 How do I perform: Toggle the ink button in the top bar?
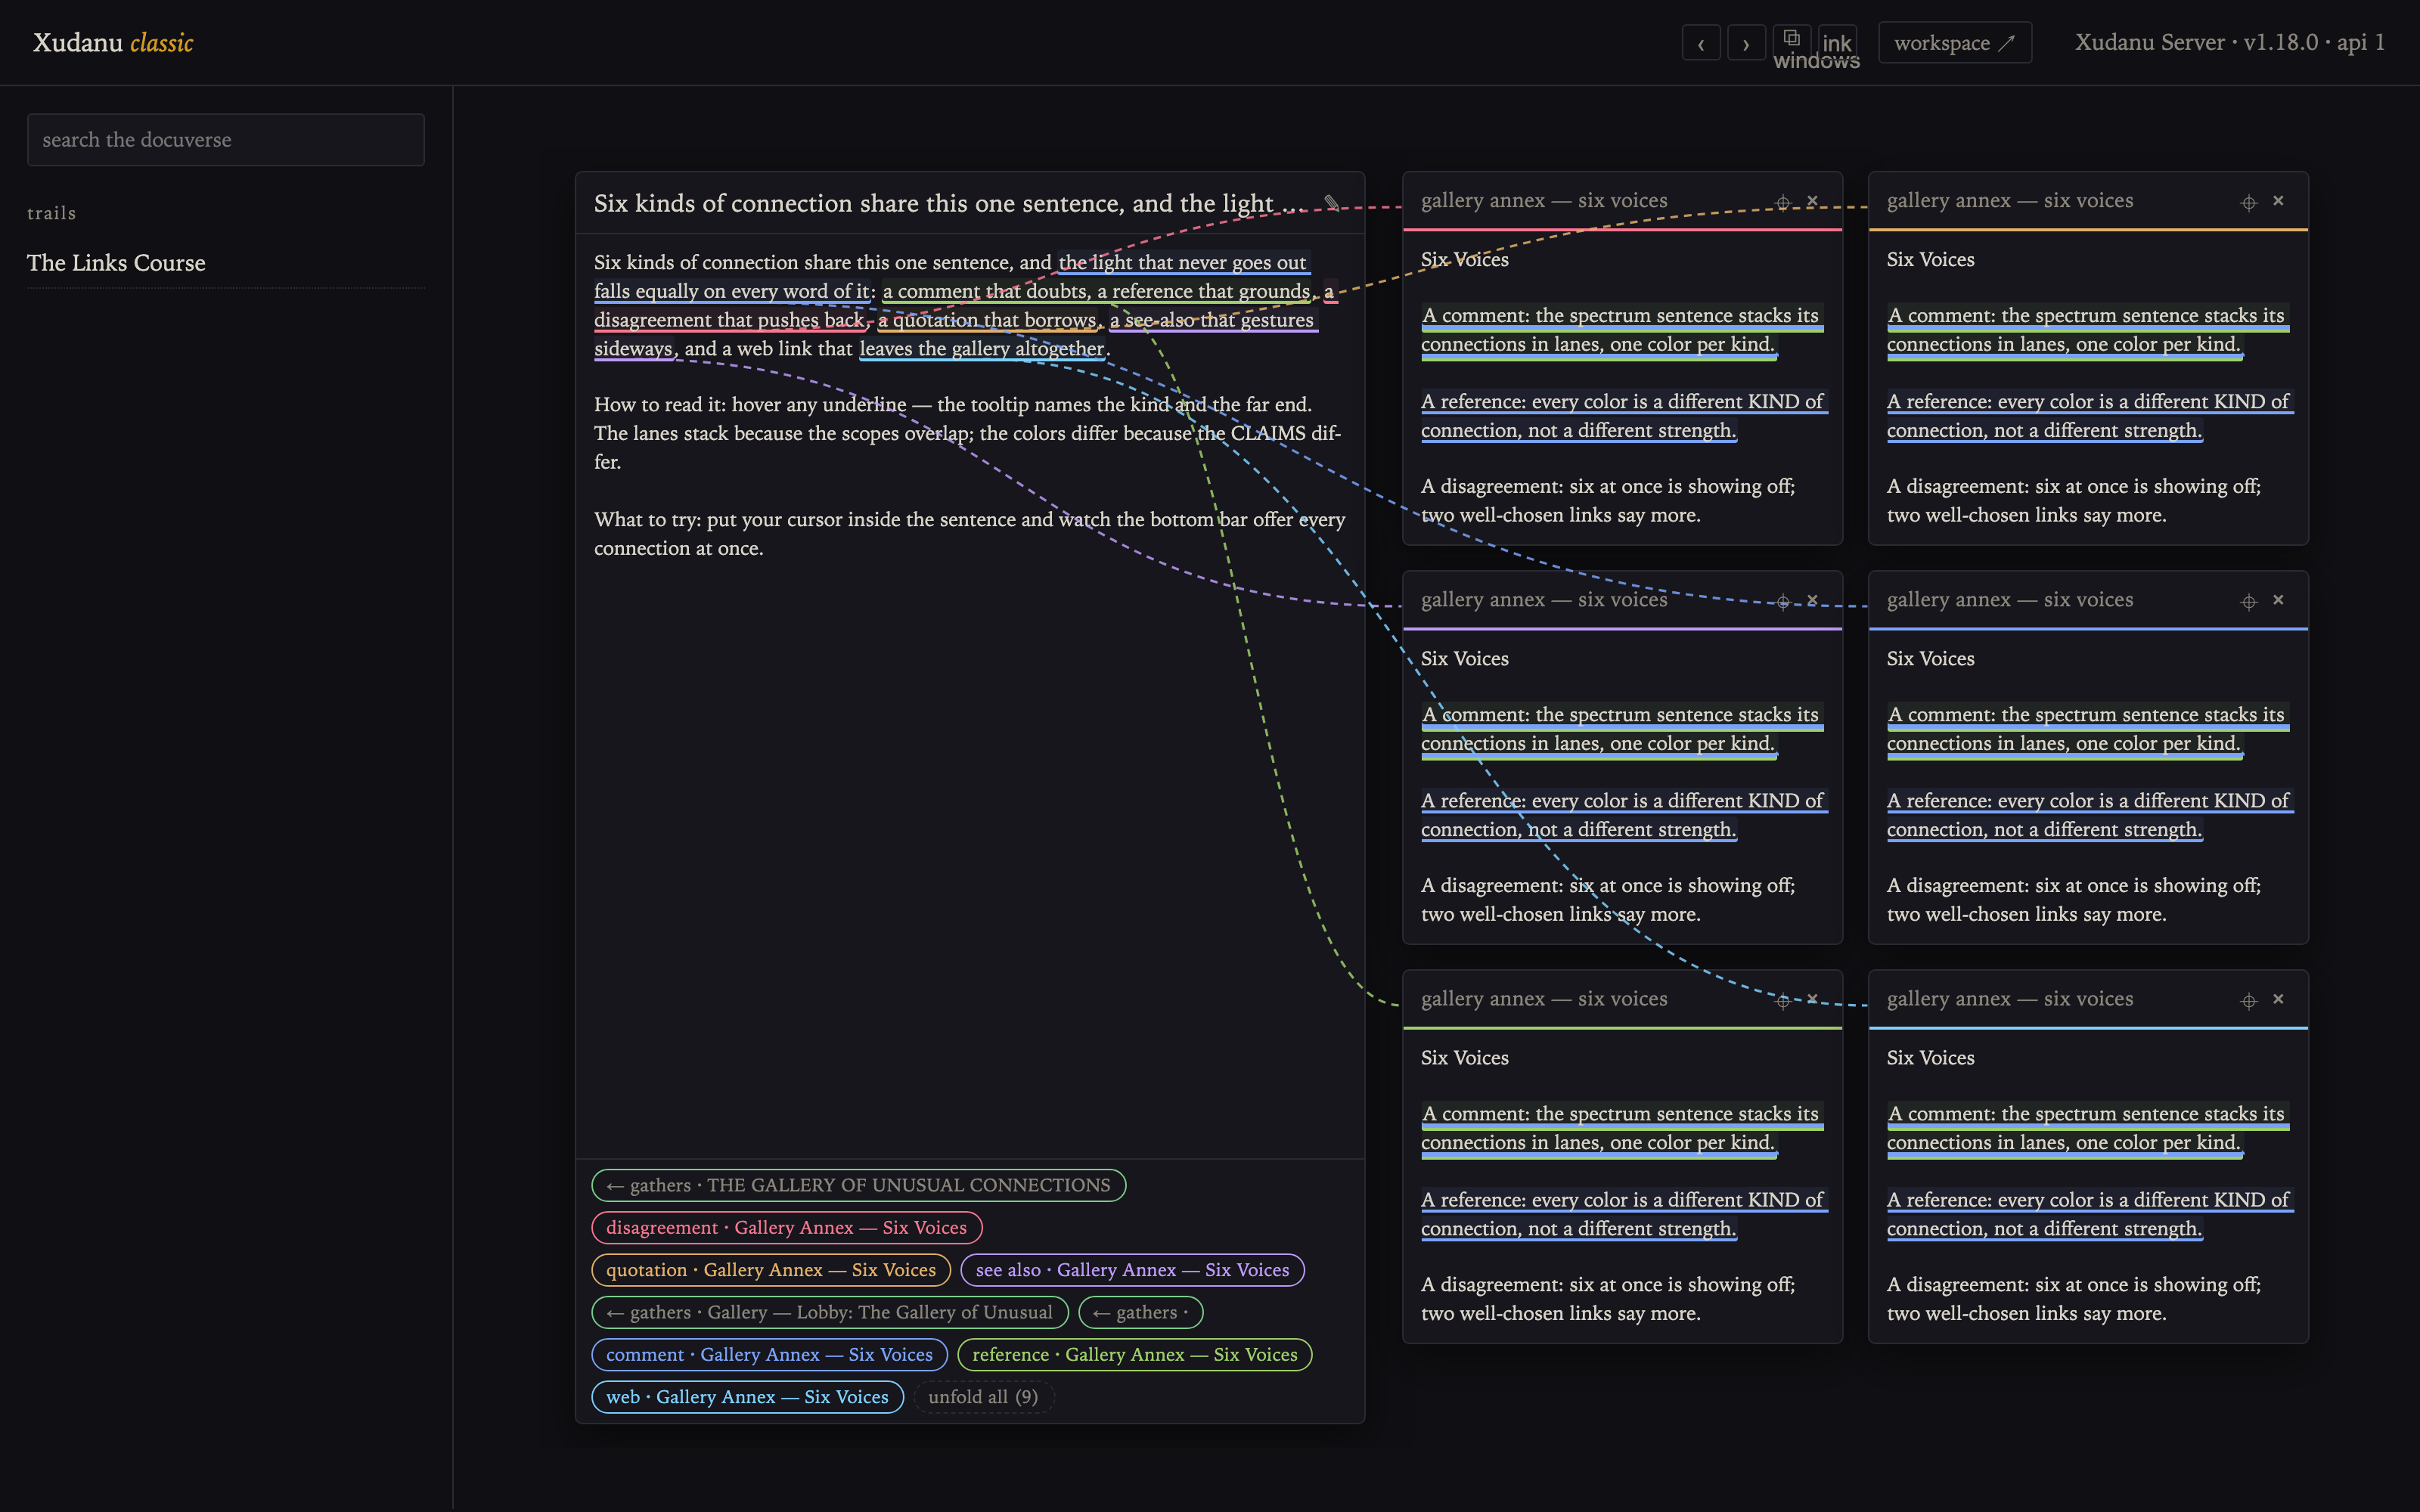(x=1837, y=43)
